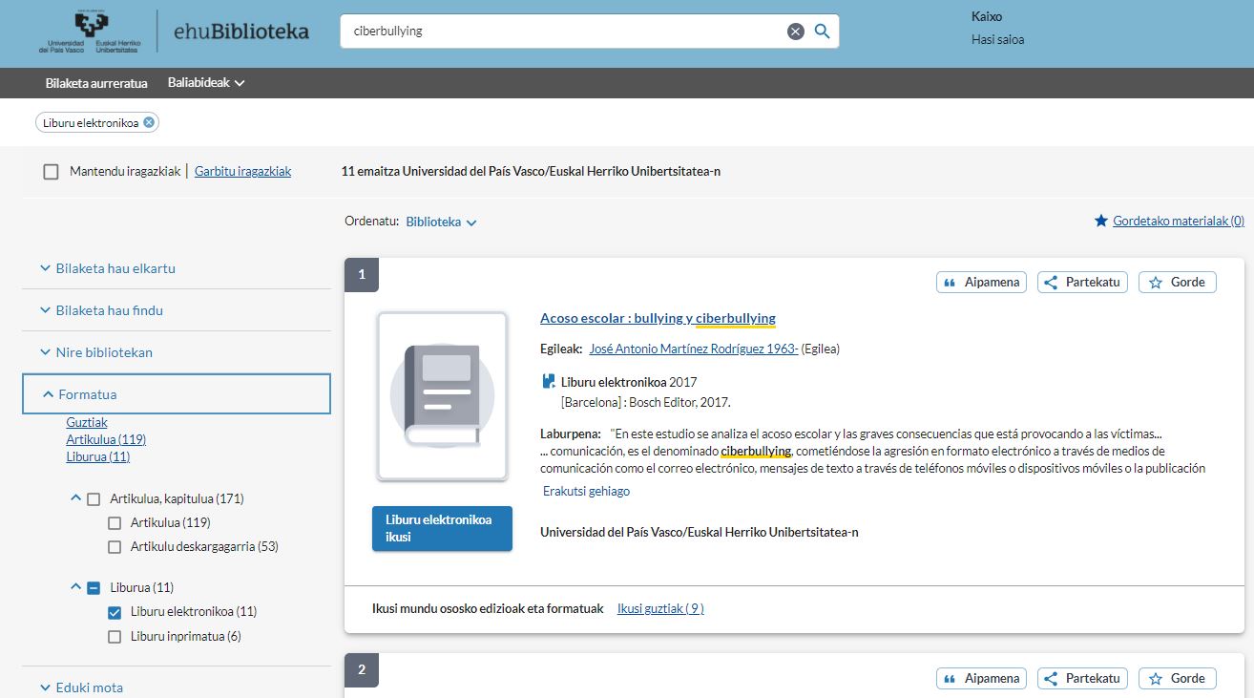This screenshot has height=698, width=1254.
Task: Check the Artikulu deskargagarria checkbox
Action: [x=115, y=547]
